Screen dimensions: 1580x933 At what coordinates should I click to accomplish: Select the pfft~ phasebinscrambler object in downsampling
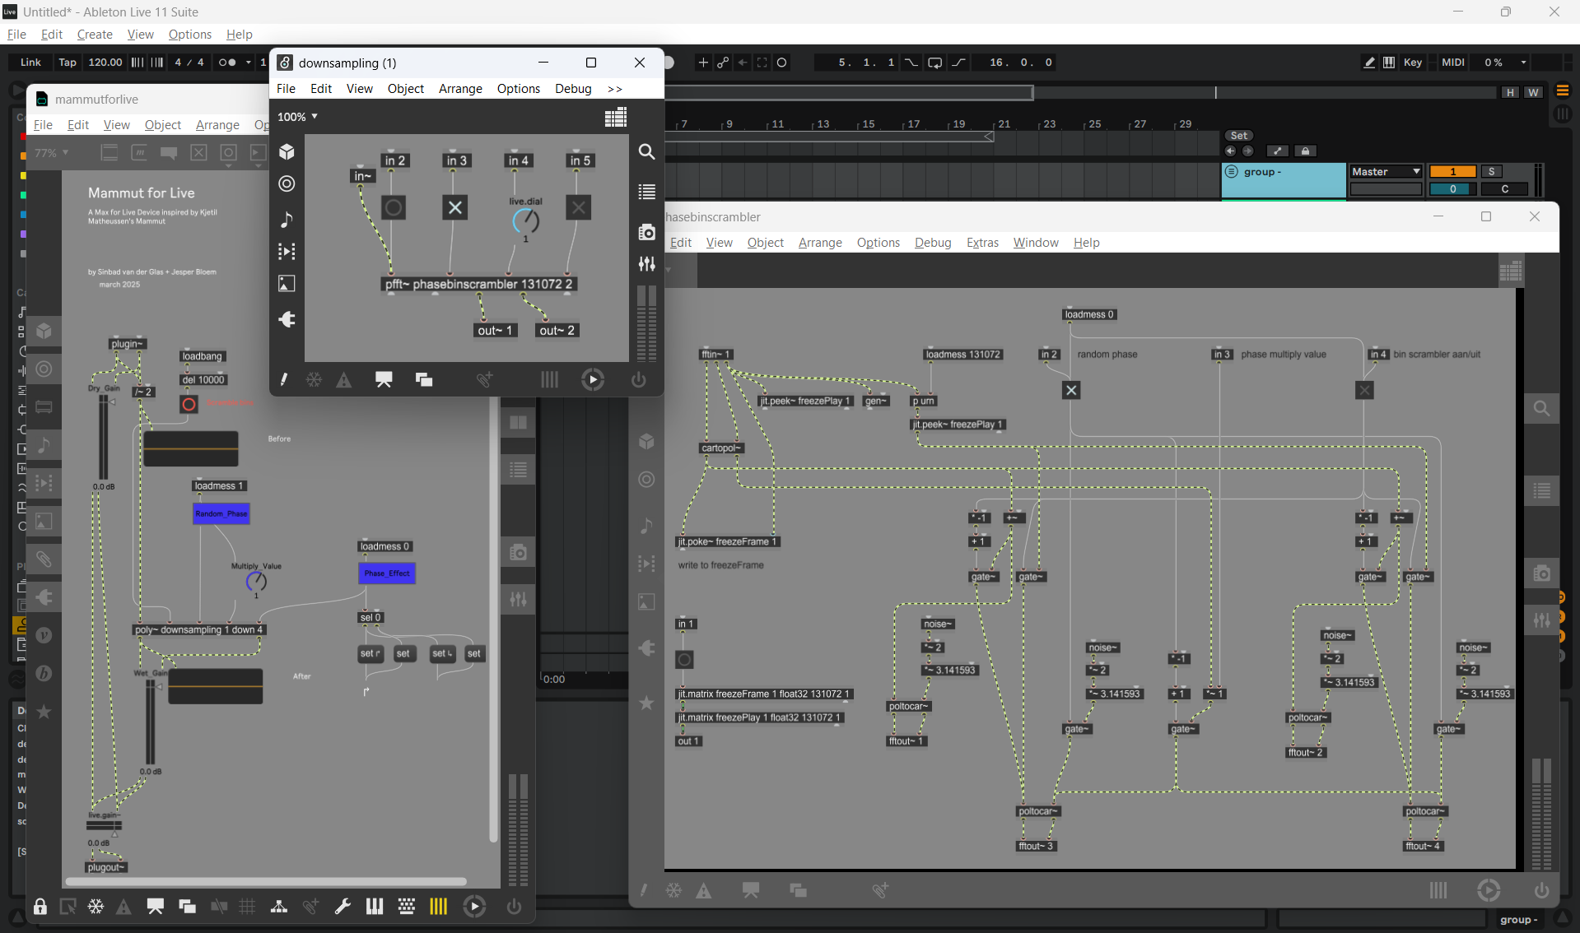point(478,284)
